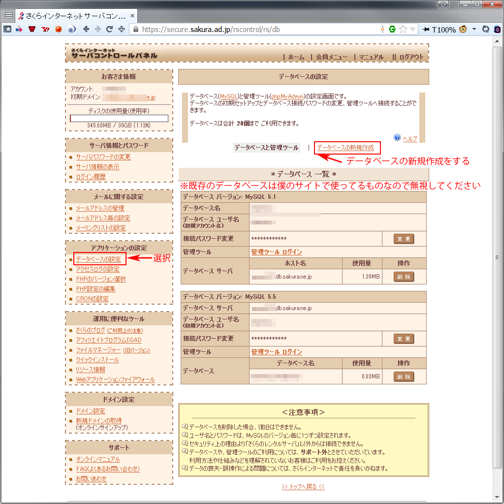Go forward with the forward arrow
This screenshot has height=504, width=504.
[98, 29]
